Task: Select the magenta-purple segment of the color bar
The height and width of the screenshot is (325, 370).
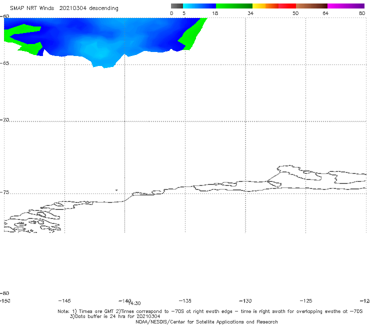Action: point(346,6)
